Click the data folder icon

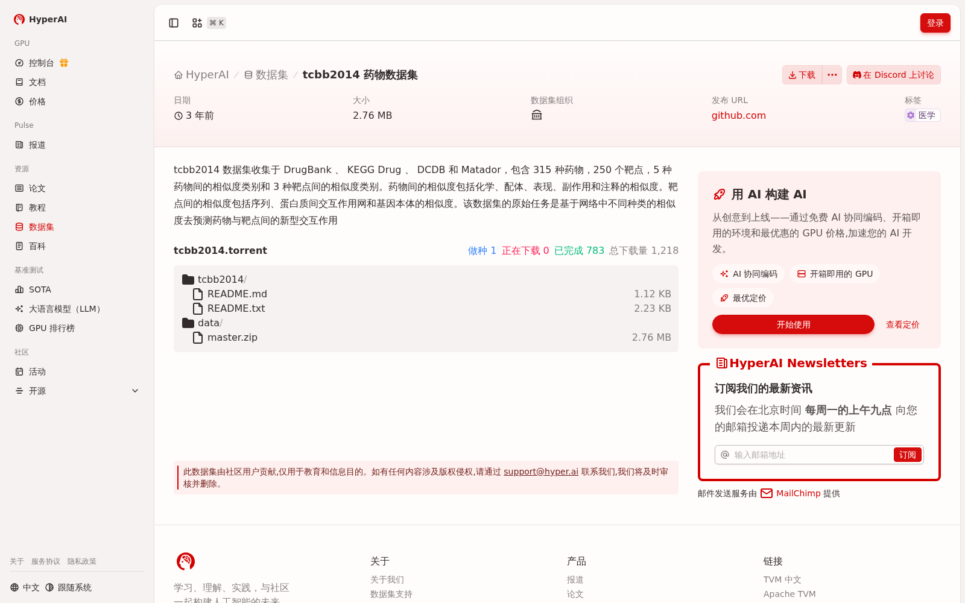click(188, 323)
